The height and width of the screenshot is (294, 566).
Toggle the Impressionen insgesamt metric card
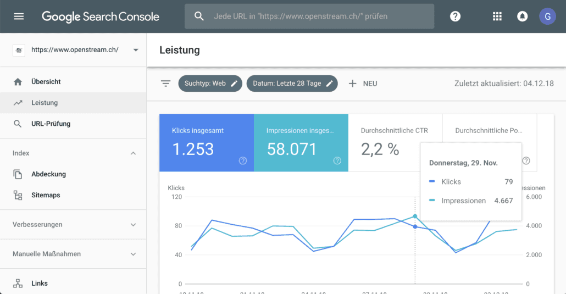tap(301, 143)
